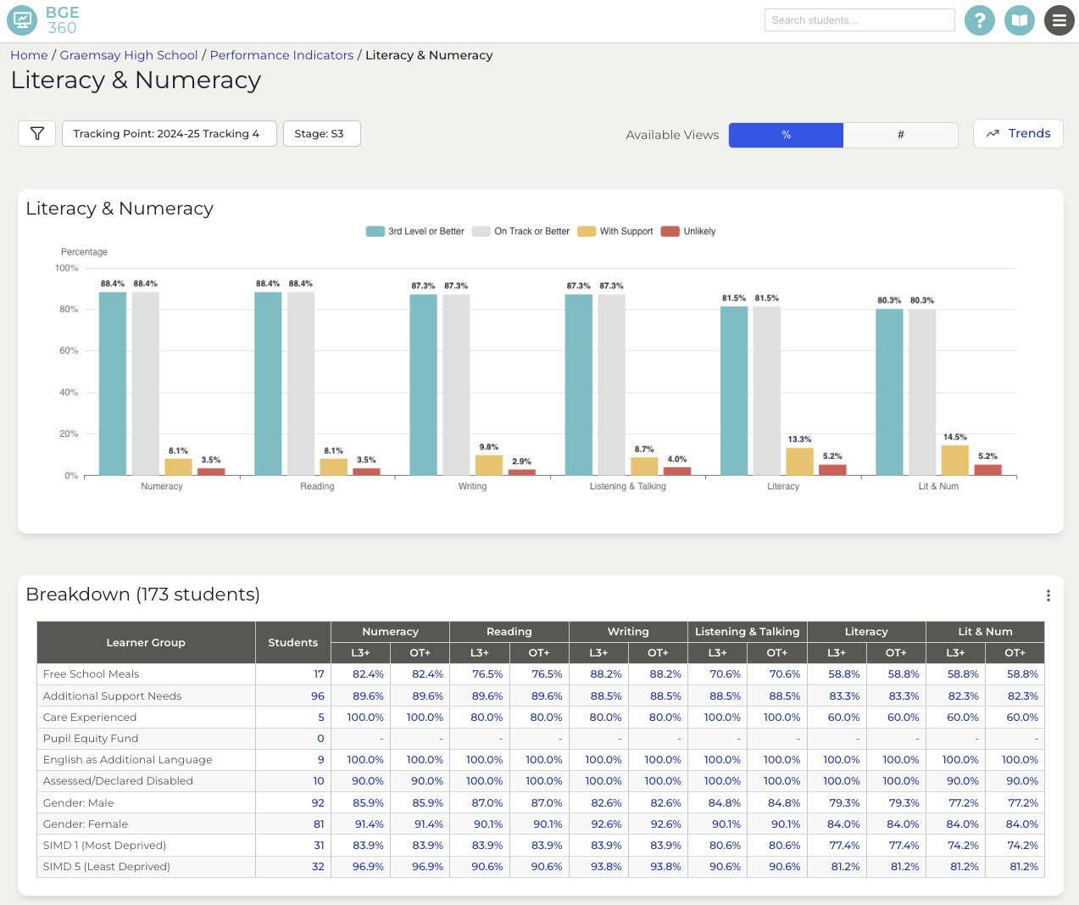The width and height of the screenshot is (1079, 905).
Task: Click the trend-line icon in the Trends button
Action: (993, 133)
